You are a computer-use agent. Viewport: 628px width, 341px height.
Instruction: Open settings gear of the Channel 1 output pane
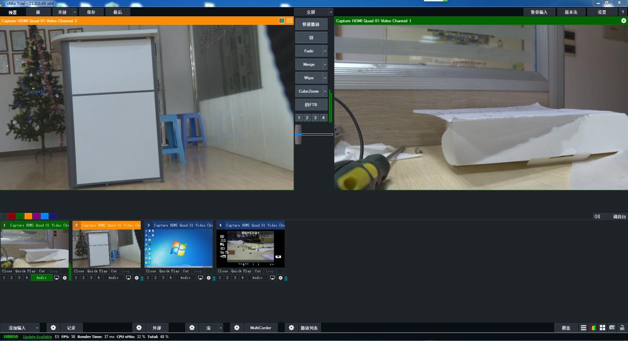pyautogui.click(x=624, y=21)
